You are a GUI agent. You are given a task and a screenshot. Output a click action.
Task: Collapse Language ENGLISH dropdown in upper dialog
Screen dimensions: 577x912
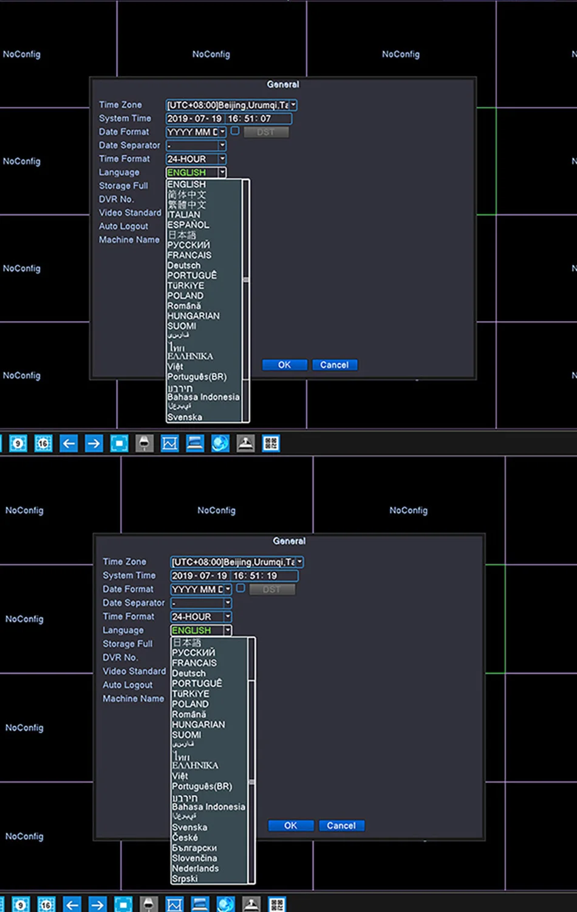tap(222, 173)
